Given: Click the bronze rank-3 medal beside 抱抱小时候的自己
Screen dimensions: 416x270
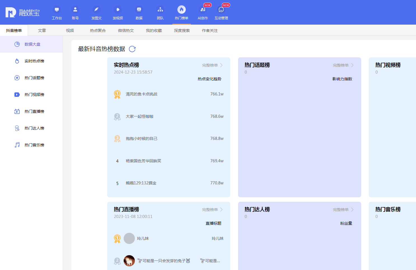Looking at the screenshot, I should [117, 139].
